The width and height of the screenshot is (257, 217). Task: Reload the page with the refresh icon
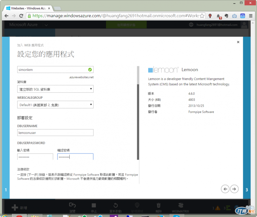coord(21,16)
